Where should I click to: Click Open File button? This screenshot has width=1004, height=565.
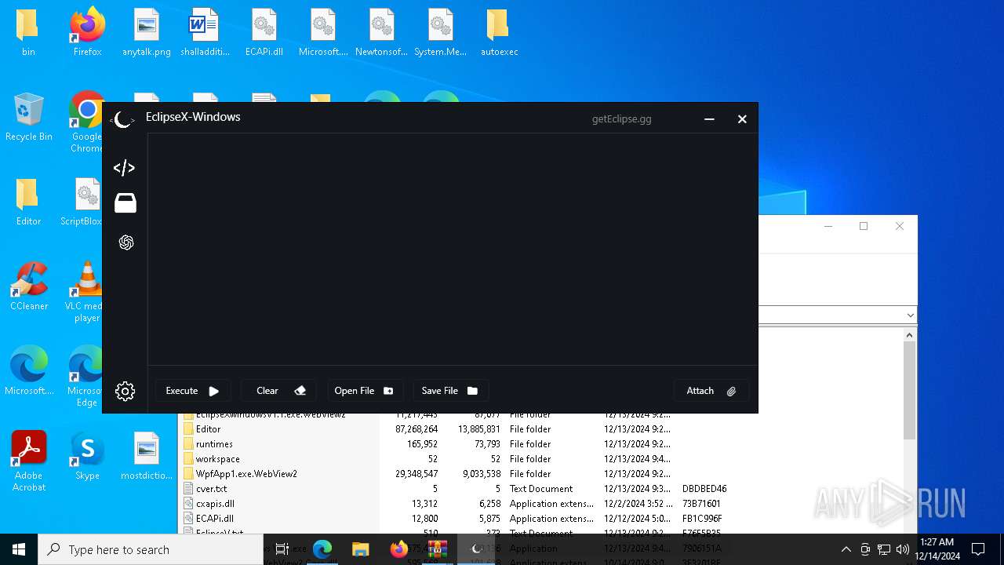(365, 391)
